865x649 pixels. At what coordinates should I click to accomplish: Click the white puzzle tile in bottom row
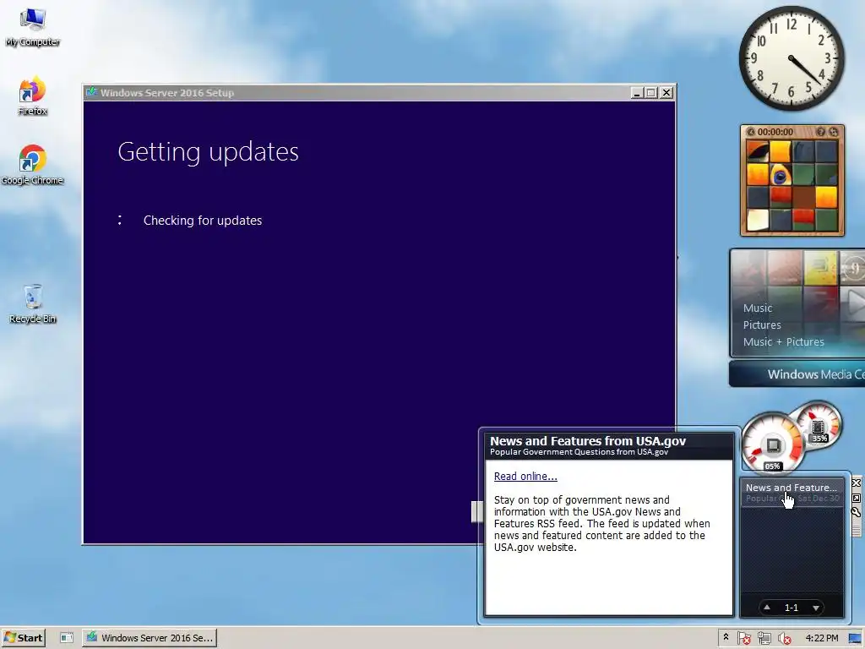pyautogui.click(x=758, y=220)
